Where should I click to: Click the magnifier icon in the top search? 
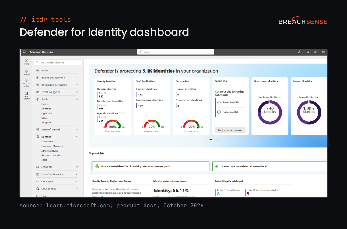tap(141, 52)
